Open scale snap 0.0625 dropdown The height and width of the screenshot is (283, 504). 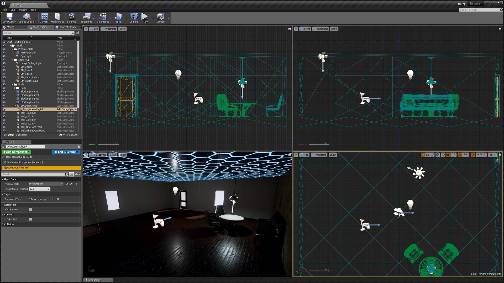(x=481, y=155)
